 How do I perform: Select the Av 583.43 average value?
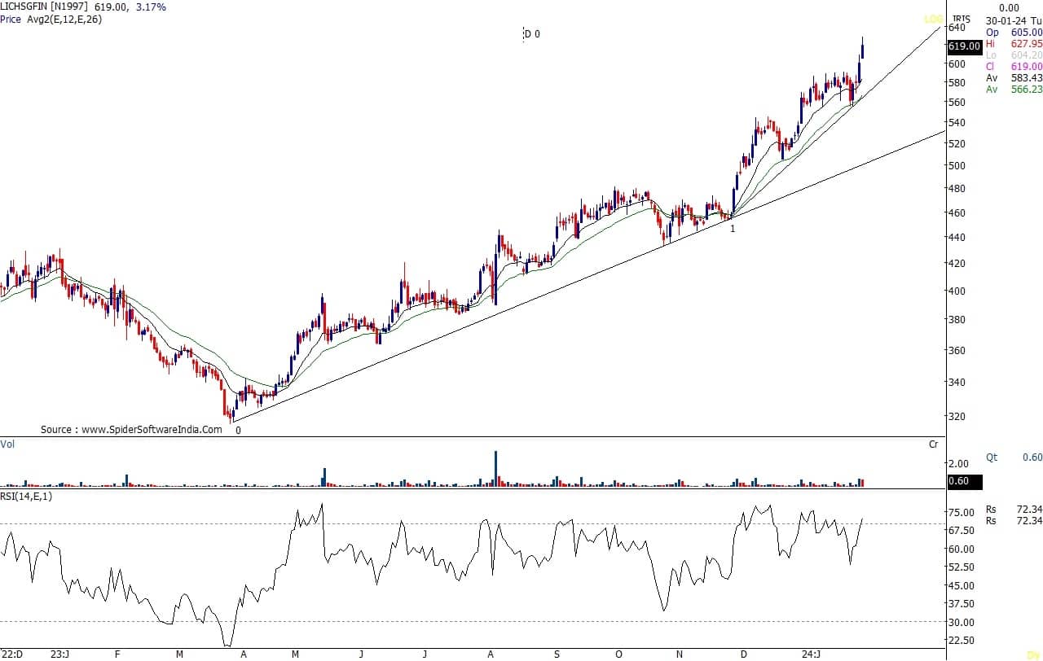pos(1014,78)
